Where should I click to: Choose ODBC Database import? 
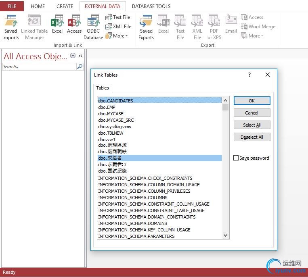tap(93, 27)
